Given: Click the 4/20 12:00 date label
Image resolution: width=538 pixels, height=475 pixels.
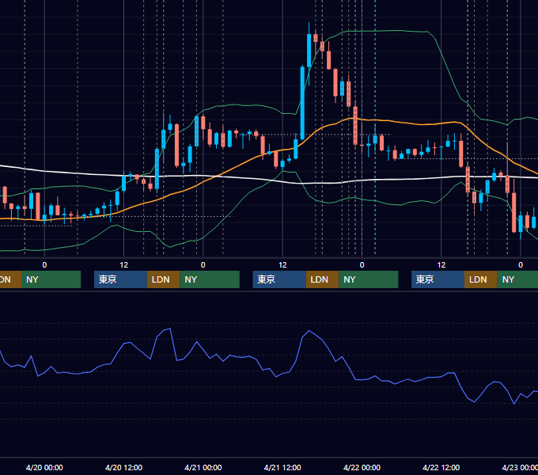Looking at the screenshot, I should pos(123,467).
